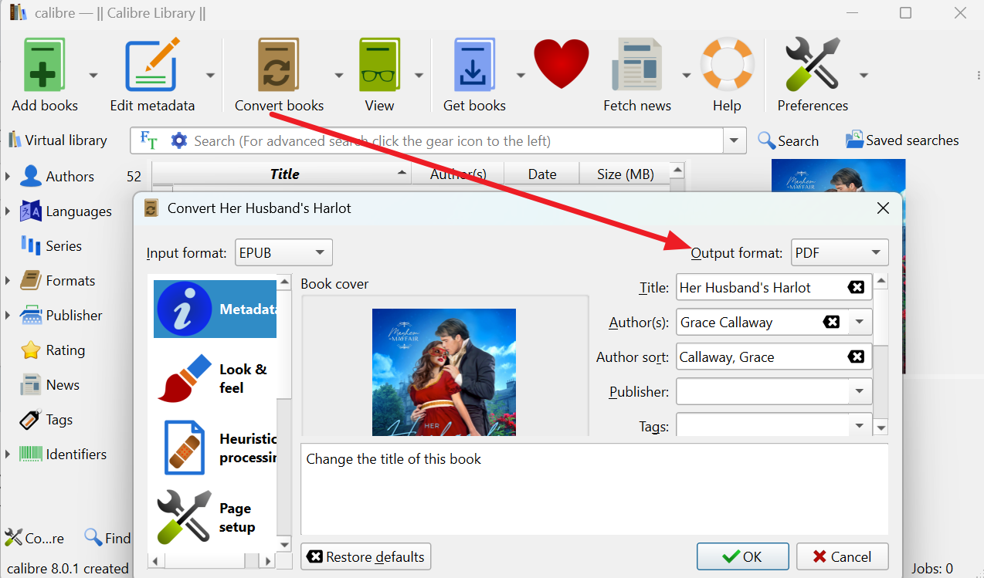The width and height of the screenshot is (984, 578).
Task: Click the Title input field
Action: click(774, 287)
